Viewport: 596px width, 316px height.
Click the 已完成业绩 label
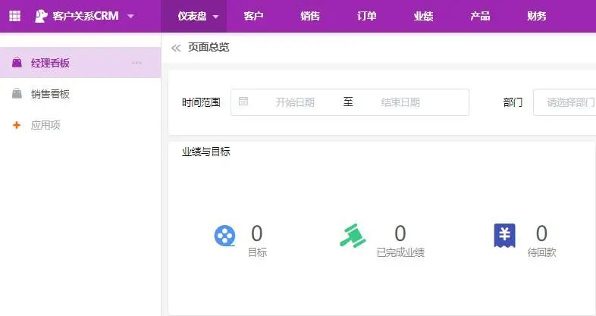coord(400,252)
